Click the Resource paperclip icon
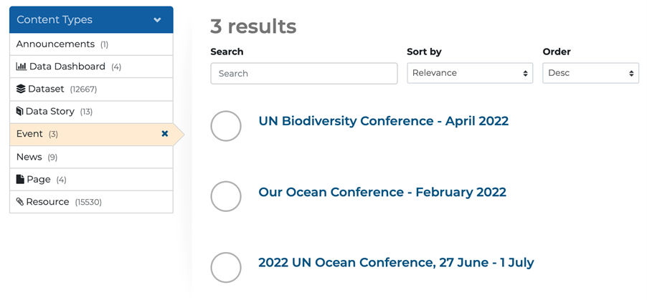The width and height of the screenshot is (647, 300). click(20, 202)
